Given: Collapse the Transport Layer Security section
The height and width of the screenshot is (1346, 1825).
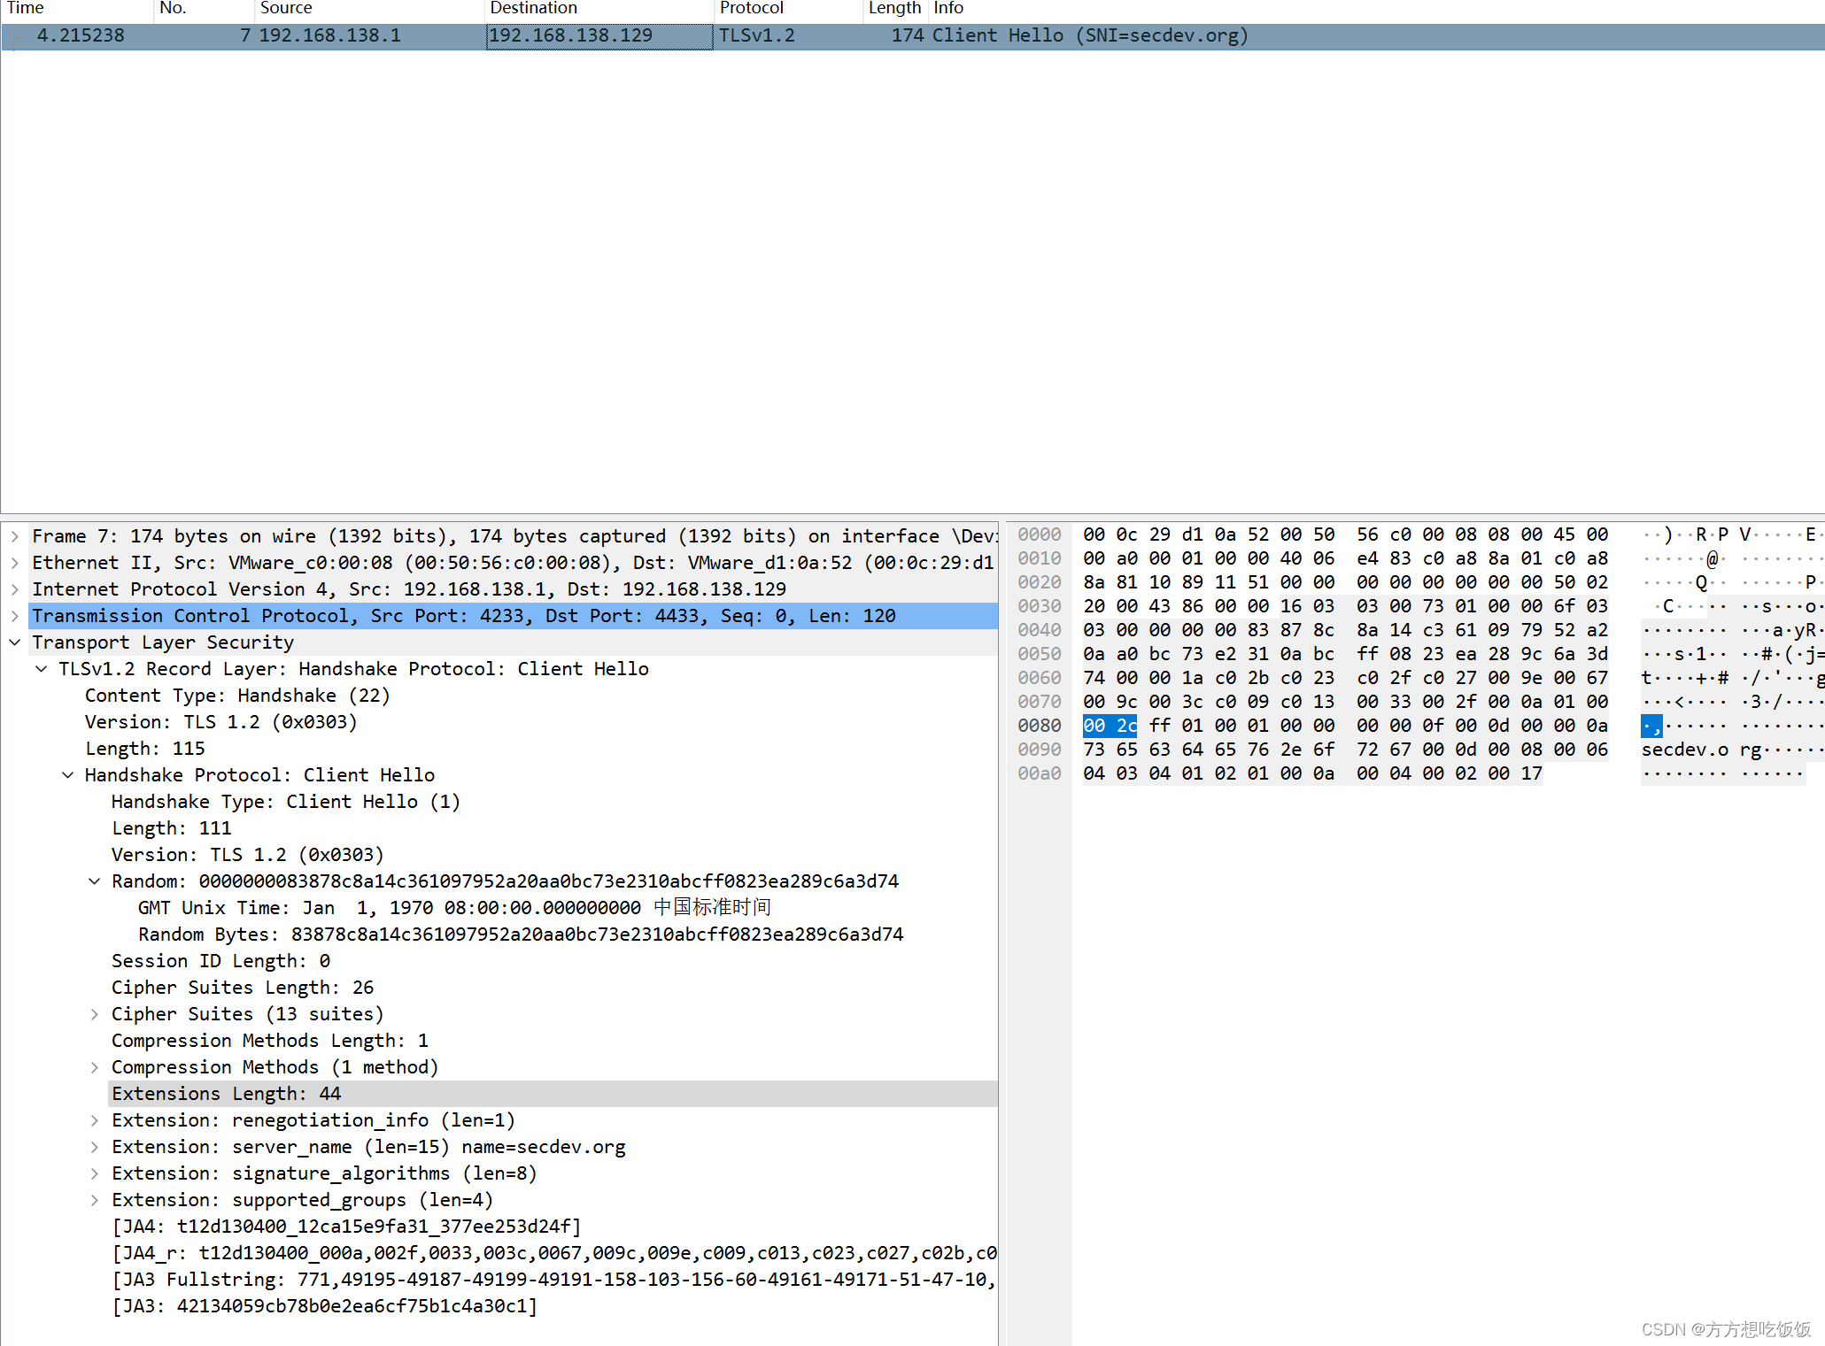Looking at the screenshot, I should click(x=15, y=642).
